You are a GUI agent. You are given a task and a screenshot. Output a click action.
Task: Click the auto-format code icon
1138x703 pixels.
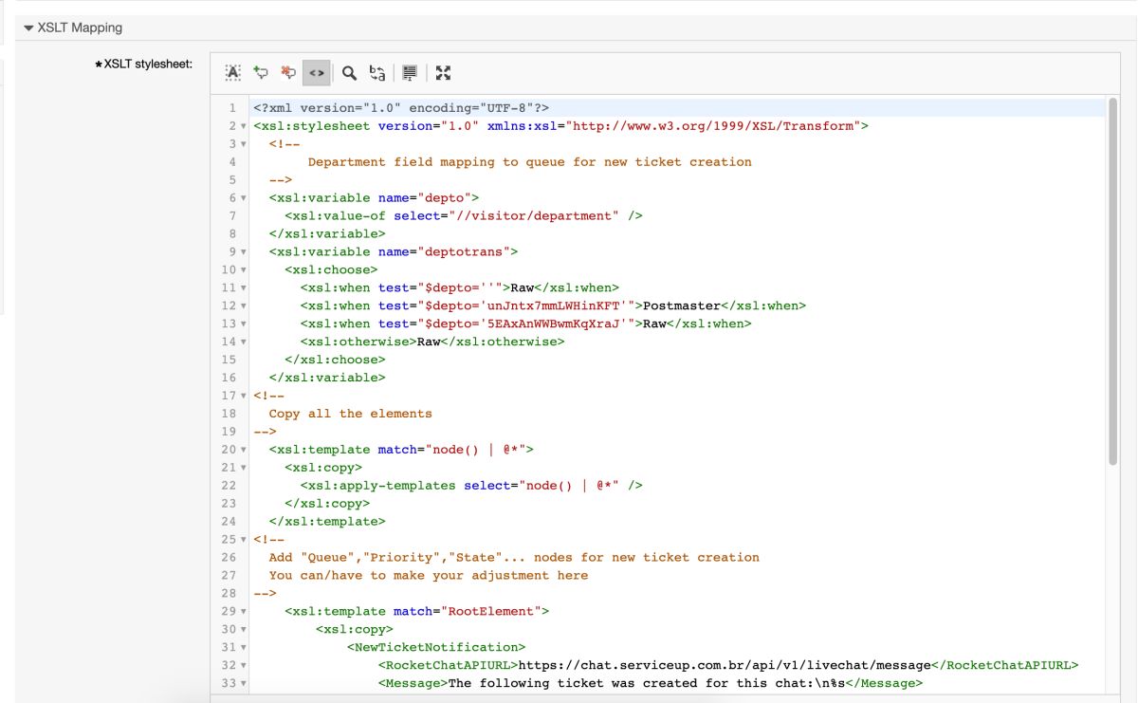coord(410,72)
